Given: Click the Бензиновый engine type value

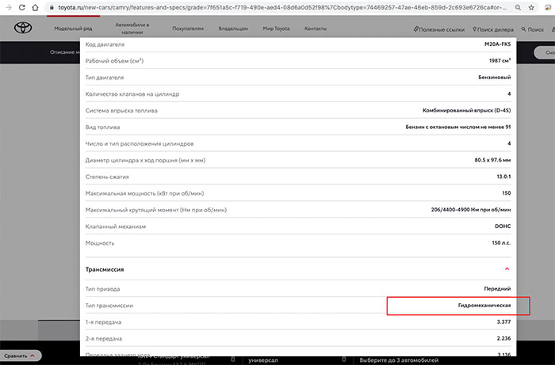Looking at the screenshot, I should [495, 78].
